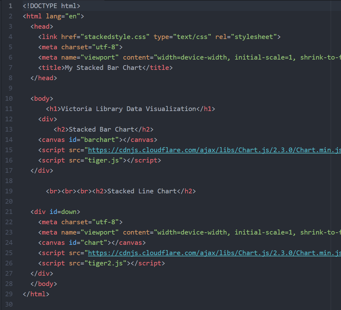Image resolution: width=341 pixels, height=310 pixels.
Task: Click line number 10 in the gutter
Action: point(9,99)
